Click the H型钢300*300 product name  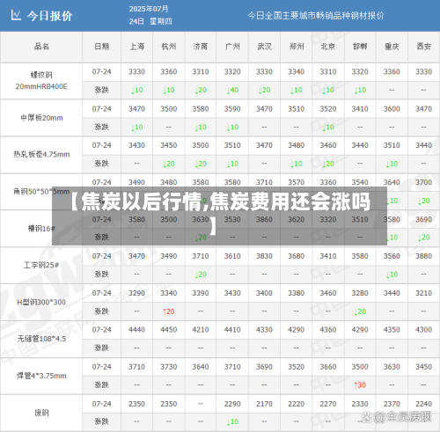(41, 302)
